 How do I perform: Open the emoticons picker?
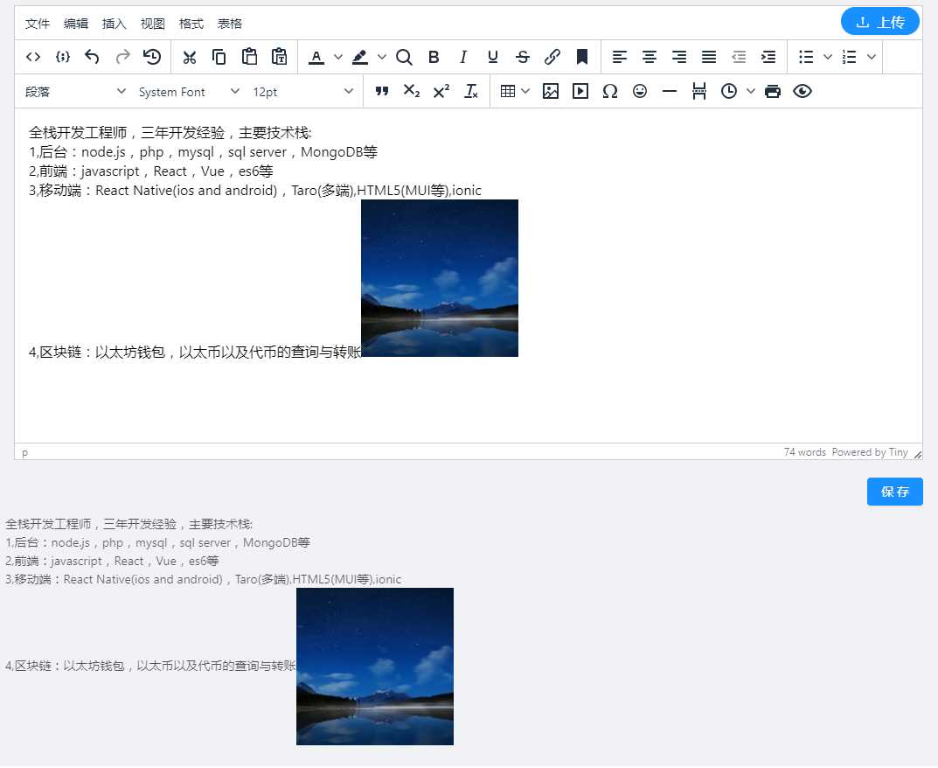click(640, 91)
